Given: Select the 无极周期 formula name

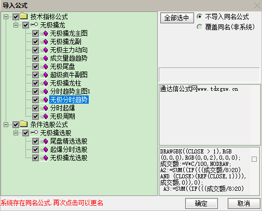Looking at the screenshot, I should pos(62,116).
